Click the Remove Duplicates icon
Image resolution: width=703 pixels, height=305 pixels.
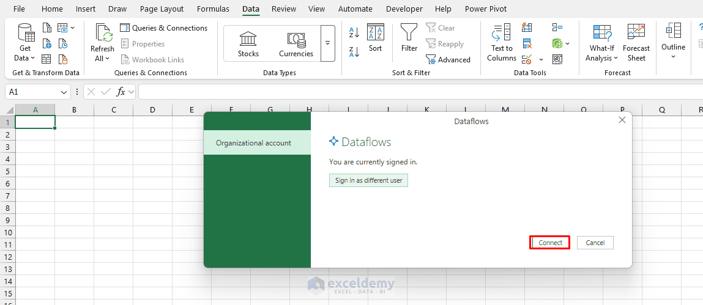click(527, 43)
